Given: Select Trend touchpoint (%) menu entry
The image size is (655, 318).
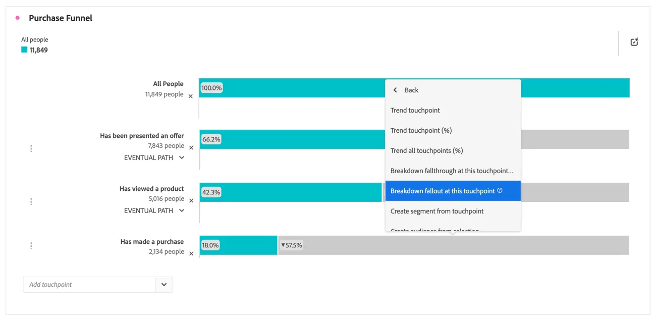Looking at the screenshot, I should coord(453,131).
